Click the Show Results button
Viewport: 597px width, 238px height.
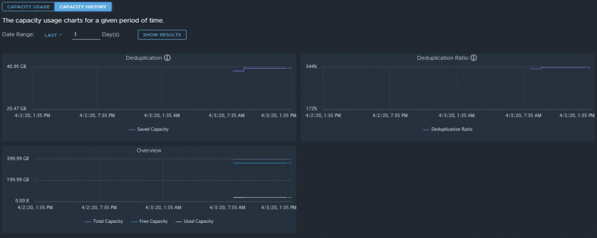[x=162, y=34]
